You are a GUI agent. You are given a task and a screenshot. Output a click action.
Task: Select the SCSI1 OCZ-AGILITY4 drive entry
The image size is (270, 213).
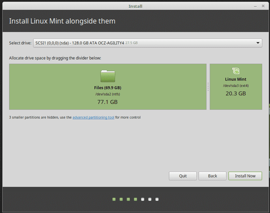[x=98, y=43]
